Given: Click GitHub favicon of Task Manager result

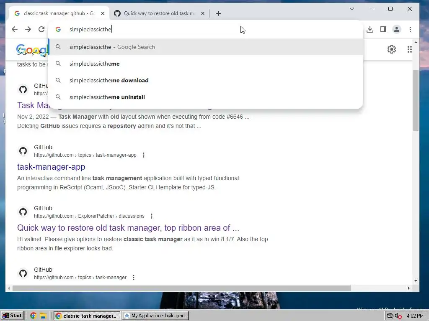Looking at the screenshot, I should pos(23,89).
